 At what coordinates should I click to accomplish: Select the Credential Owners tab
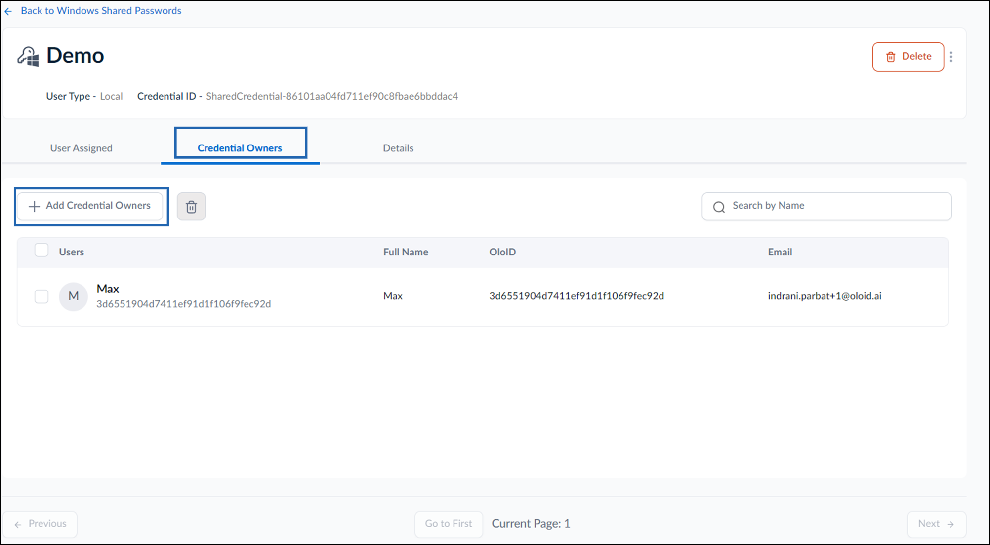click(x=240, y=148)
